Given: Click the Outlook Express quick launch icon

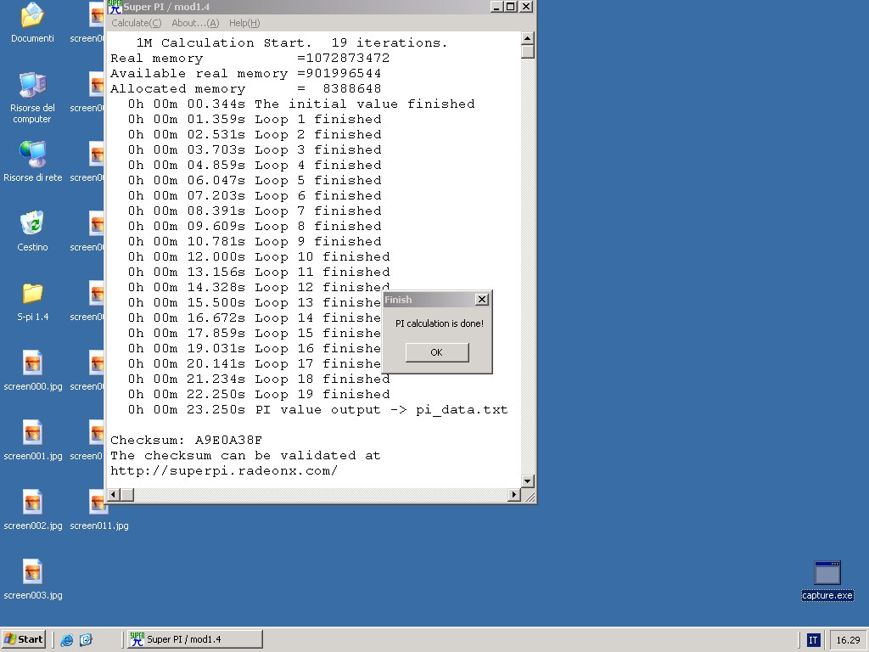Looking at the screenshot, I should point(86,640).
